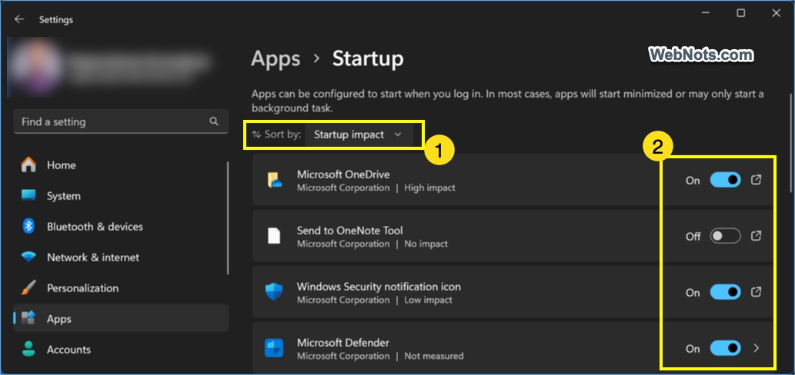The height and width of the screenshot is (375, 795).
Task: Click the Accounts person icon
Action: (28, 349)
